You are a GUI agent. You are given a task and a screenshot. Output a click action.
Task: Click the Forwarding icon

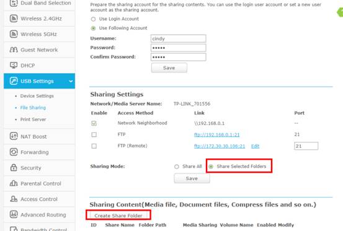coord(14,152)
